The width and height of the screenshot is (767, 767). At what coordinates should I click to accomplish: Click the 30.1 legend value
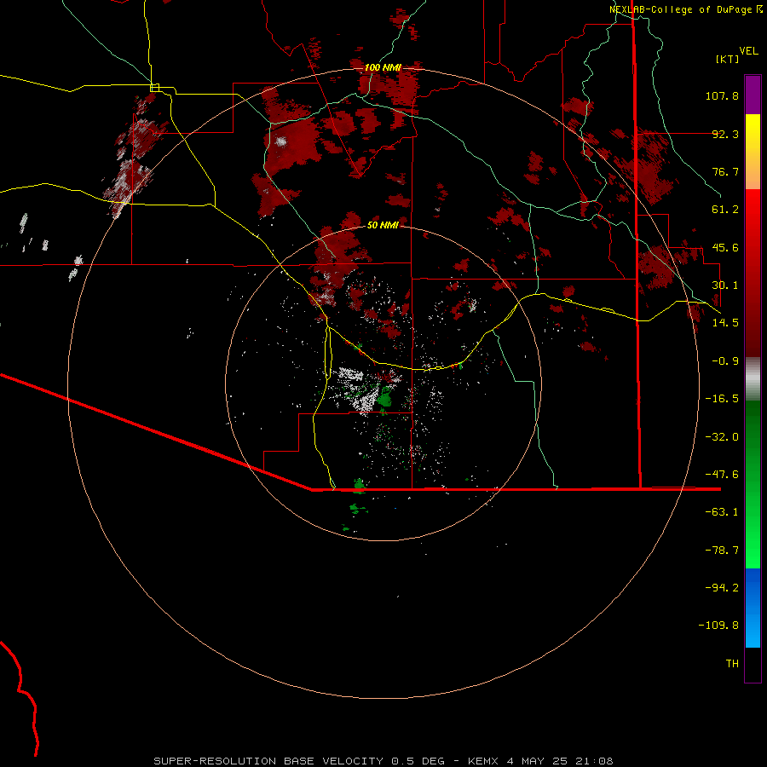[x=725, y=285]
